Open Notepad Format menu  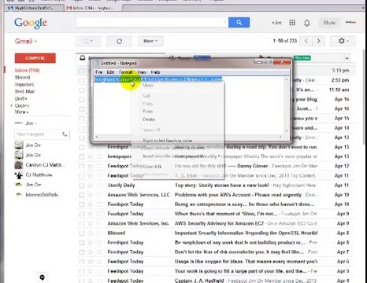tap(126, 72)
